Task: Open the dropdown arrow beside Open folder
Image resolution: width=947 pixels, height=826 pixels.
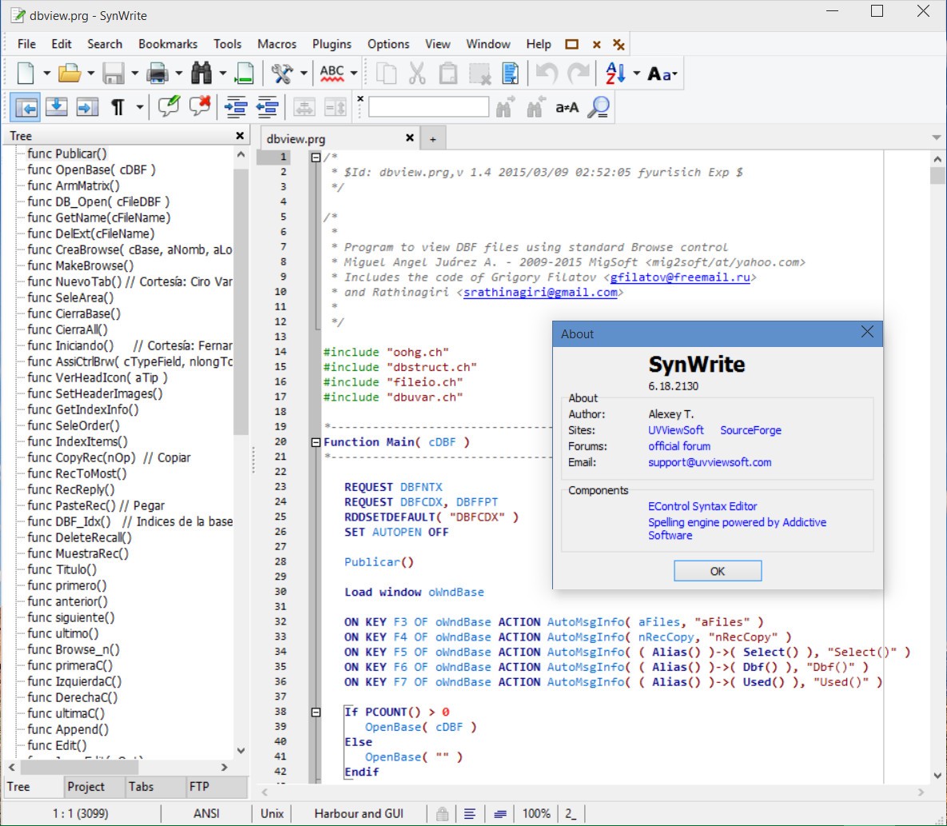Action: pyautogui.click(x=91, y=74)
